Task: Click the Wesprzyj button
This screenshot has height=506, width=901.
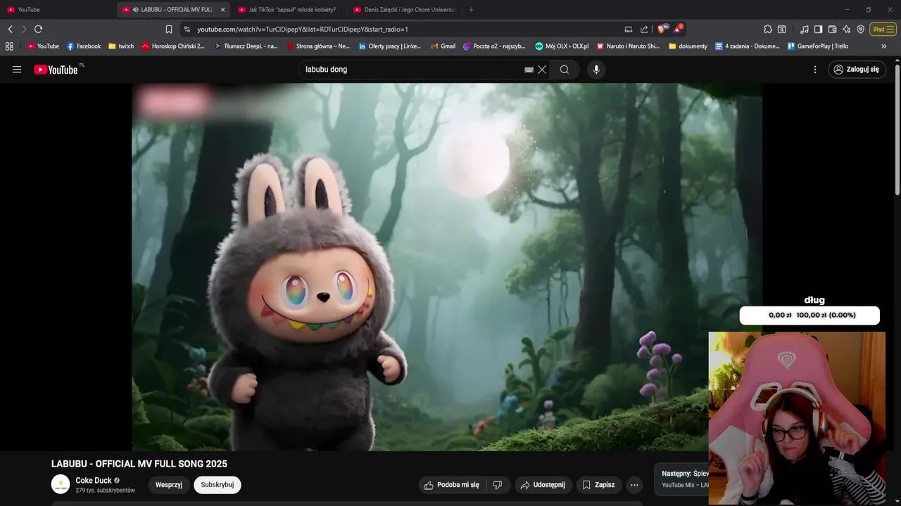Action: [x=169, y=485]
